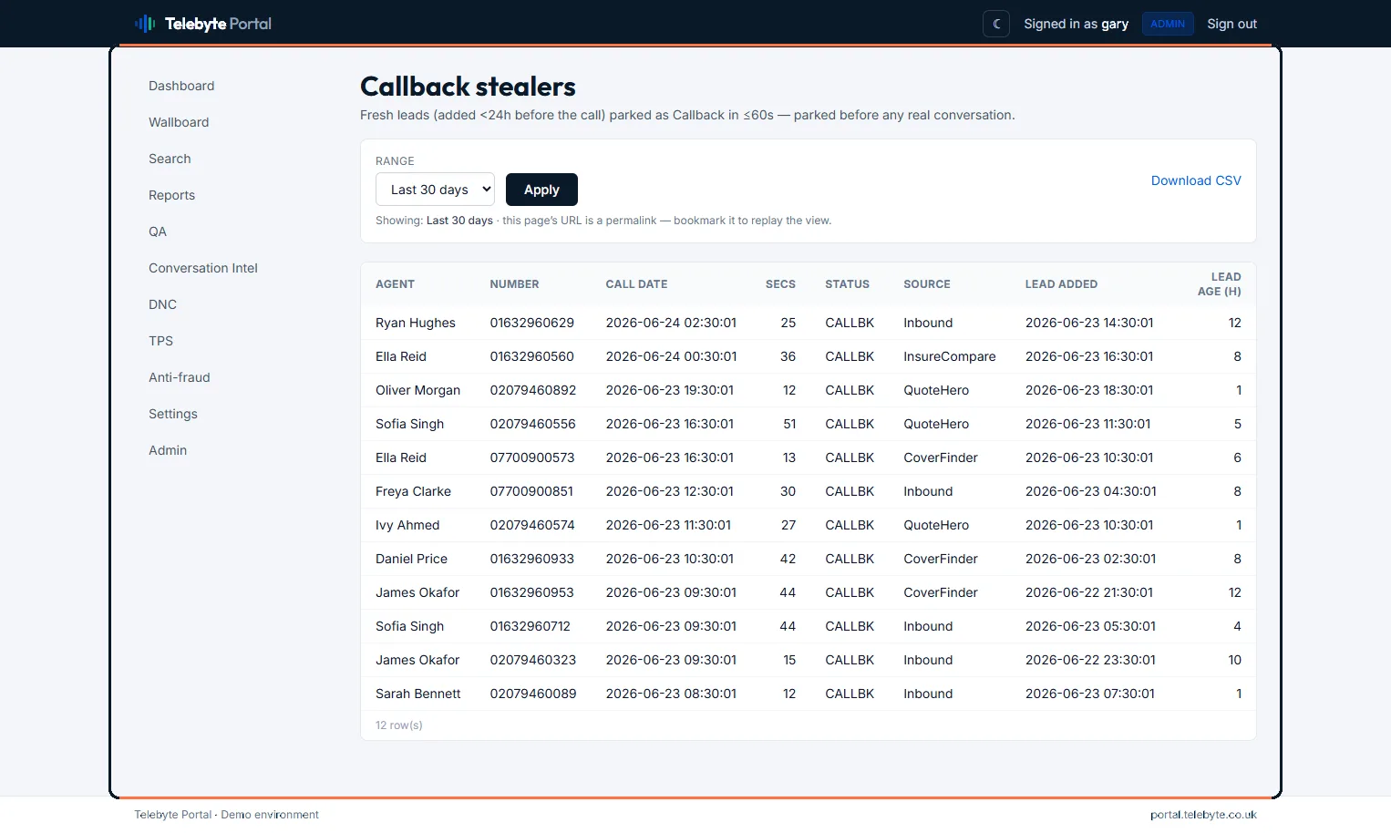The width and height of the screenshot is (1391, 833).
Task: Select agent Sarah Bennett
Action: [418, 694]
